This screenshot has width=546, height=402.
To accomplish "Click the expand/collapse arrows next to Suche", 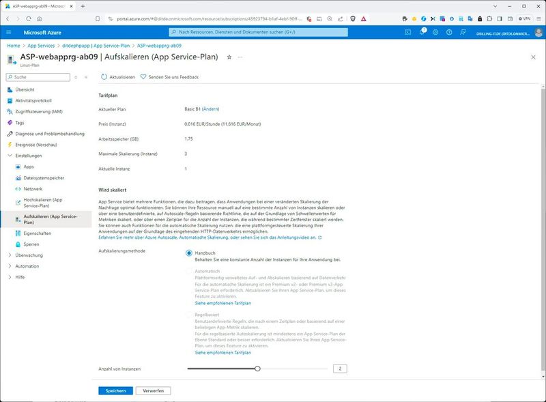I will coord(76,77).
